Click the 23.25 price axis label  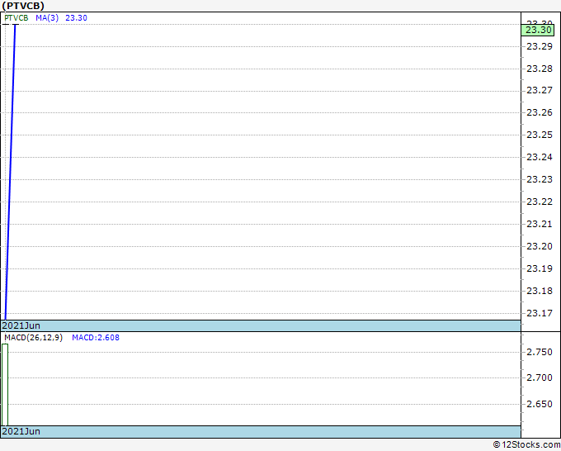point(540,135)
